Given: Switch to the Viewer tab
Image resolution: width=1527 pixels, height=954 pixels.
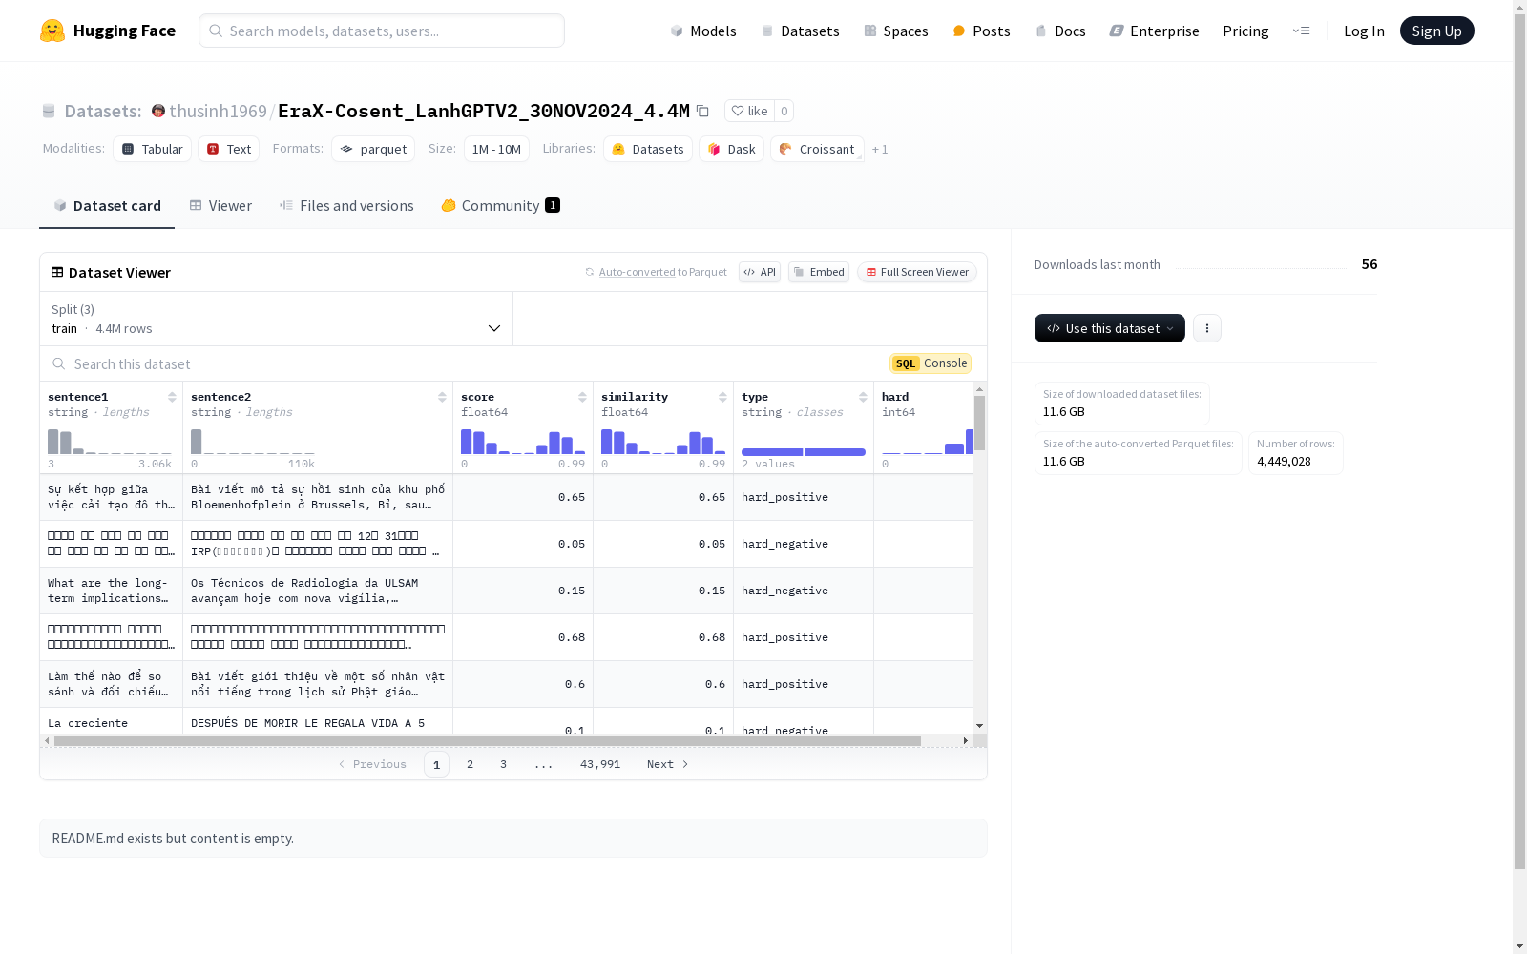Looking at the screenshot, I should click(x=220, y=205).
